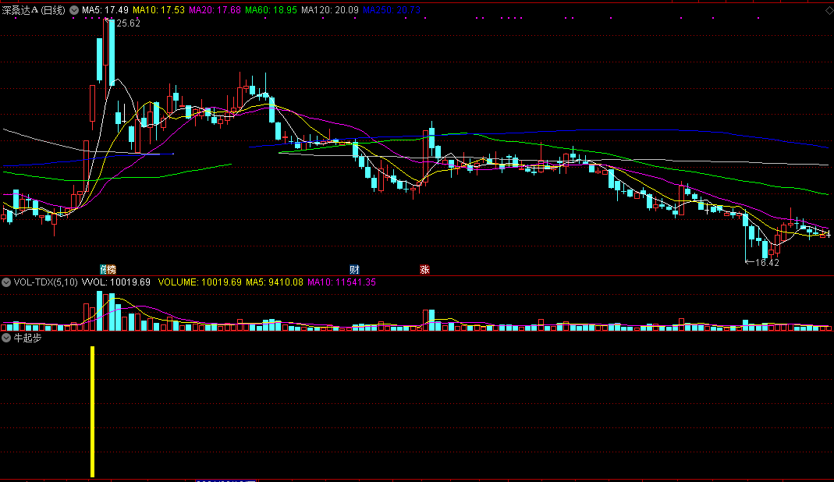Click the 牛起步 indicator name

(x=27, y=338)
